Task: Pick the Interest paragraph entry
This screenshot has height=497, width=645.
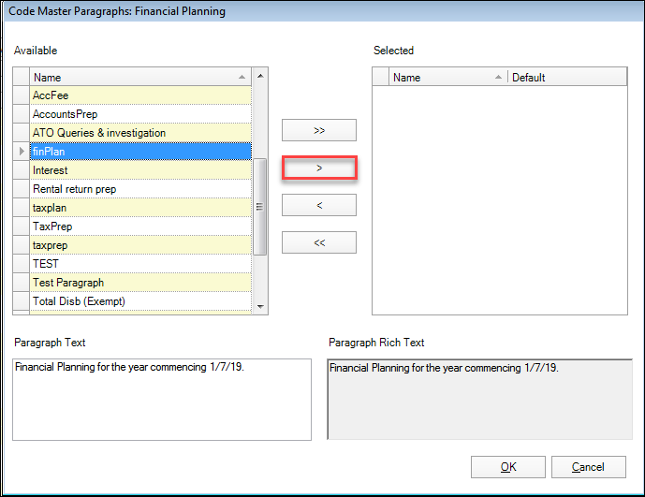Action: pyautogui.click(x=140, y=170)
